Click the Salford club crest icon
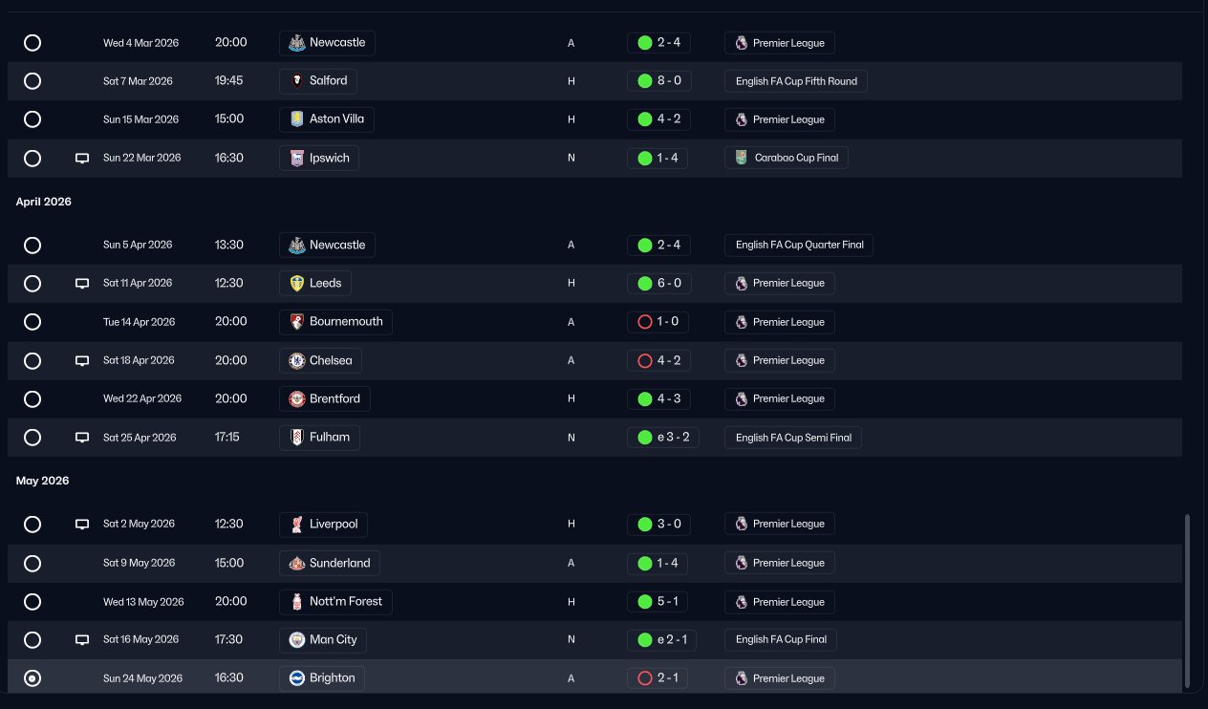The height and width of the screenshot is (709, 1208). [x=297, y=81]
